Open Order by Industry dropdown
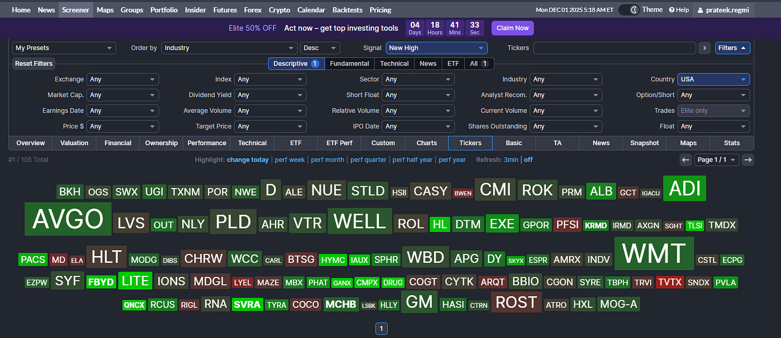781x338 pixels. click(229, 48)
